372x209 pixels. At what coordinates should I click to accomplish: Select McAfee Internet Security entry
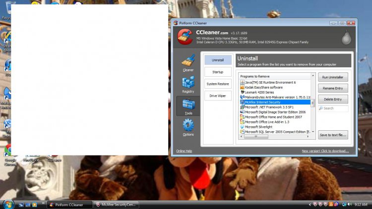click(x=275, y=102)
